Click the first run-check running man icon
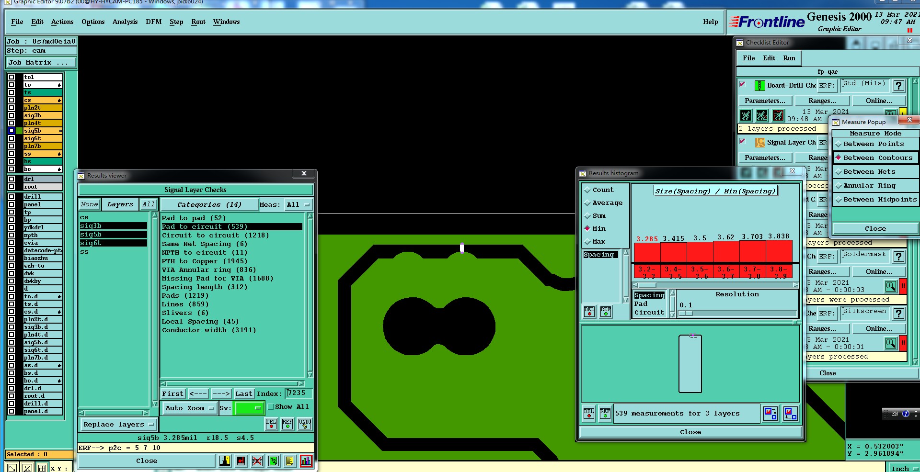 point(746,115)
